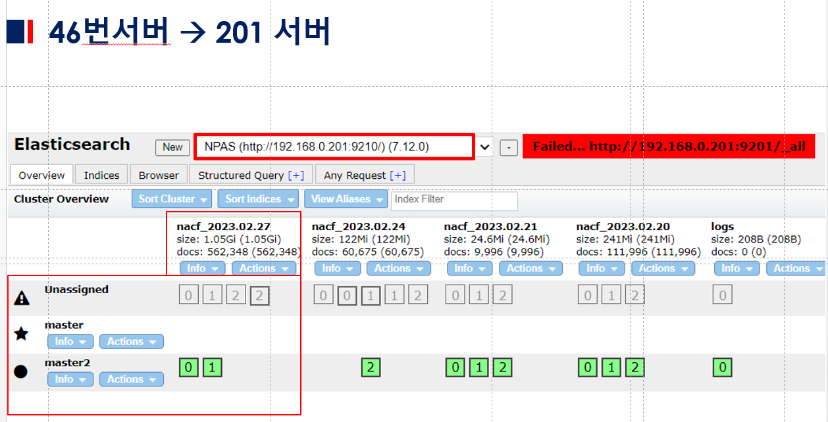Open the Sort Indices dropdown
This screenshot has width=828, height=422.
tap(258, 199)
